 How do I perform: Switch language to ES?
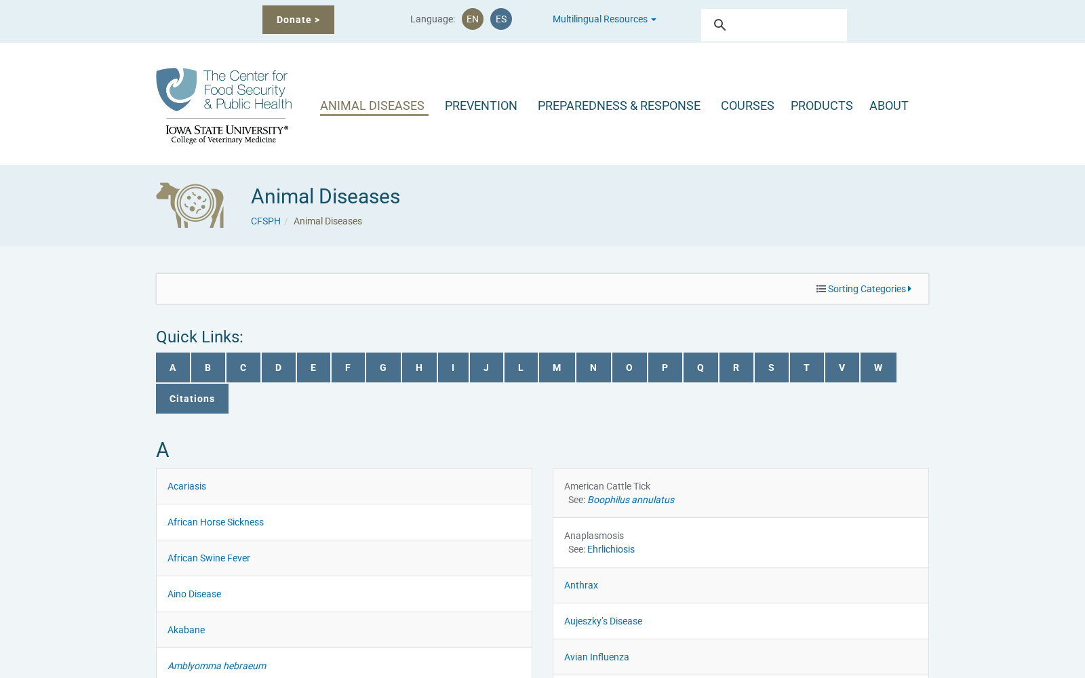[501, 19]
